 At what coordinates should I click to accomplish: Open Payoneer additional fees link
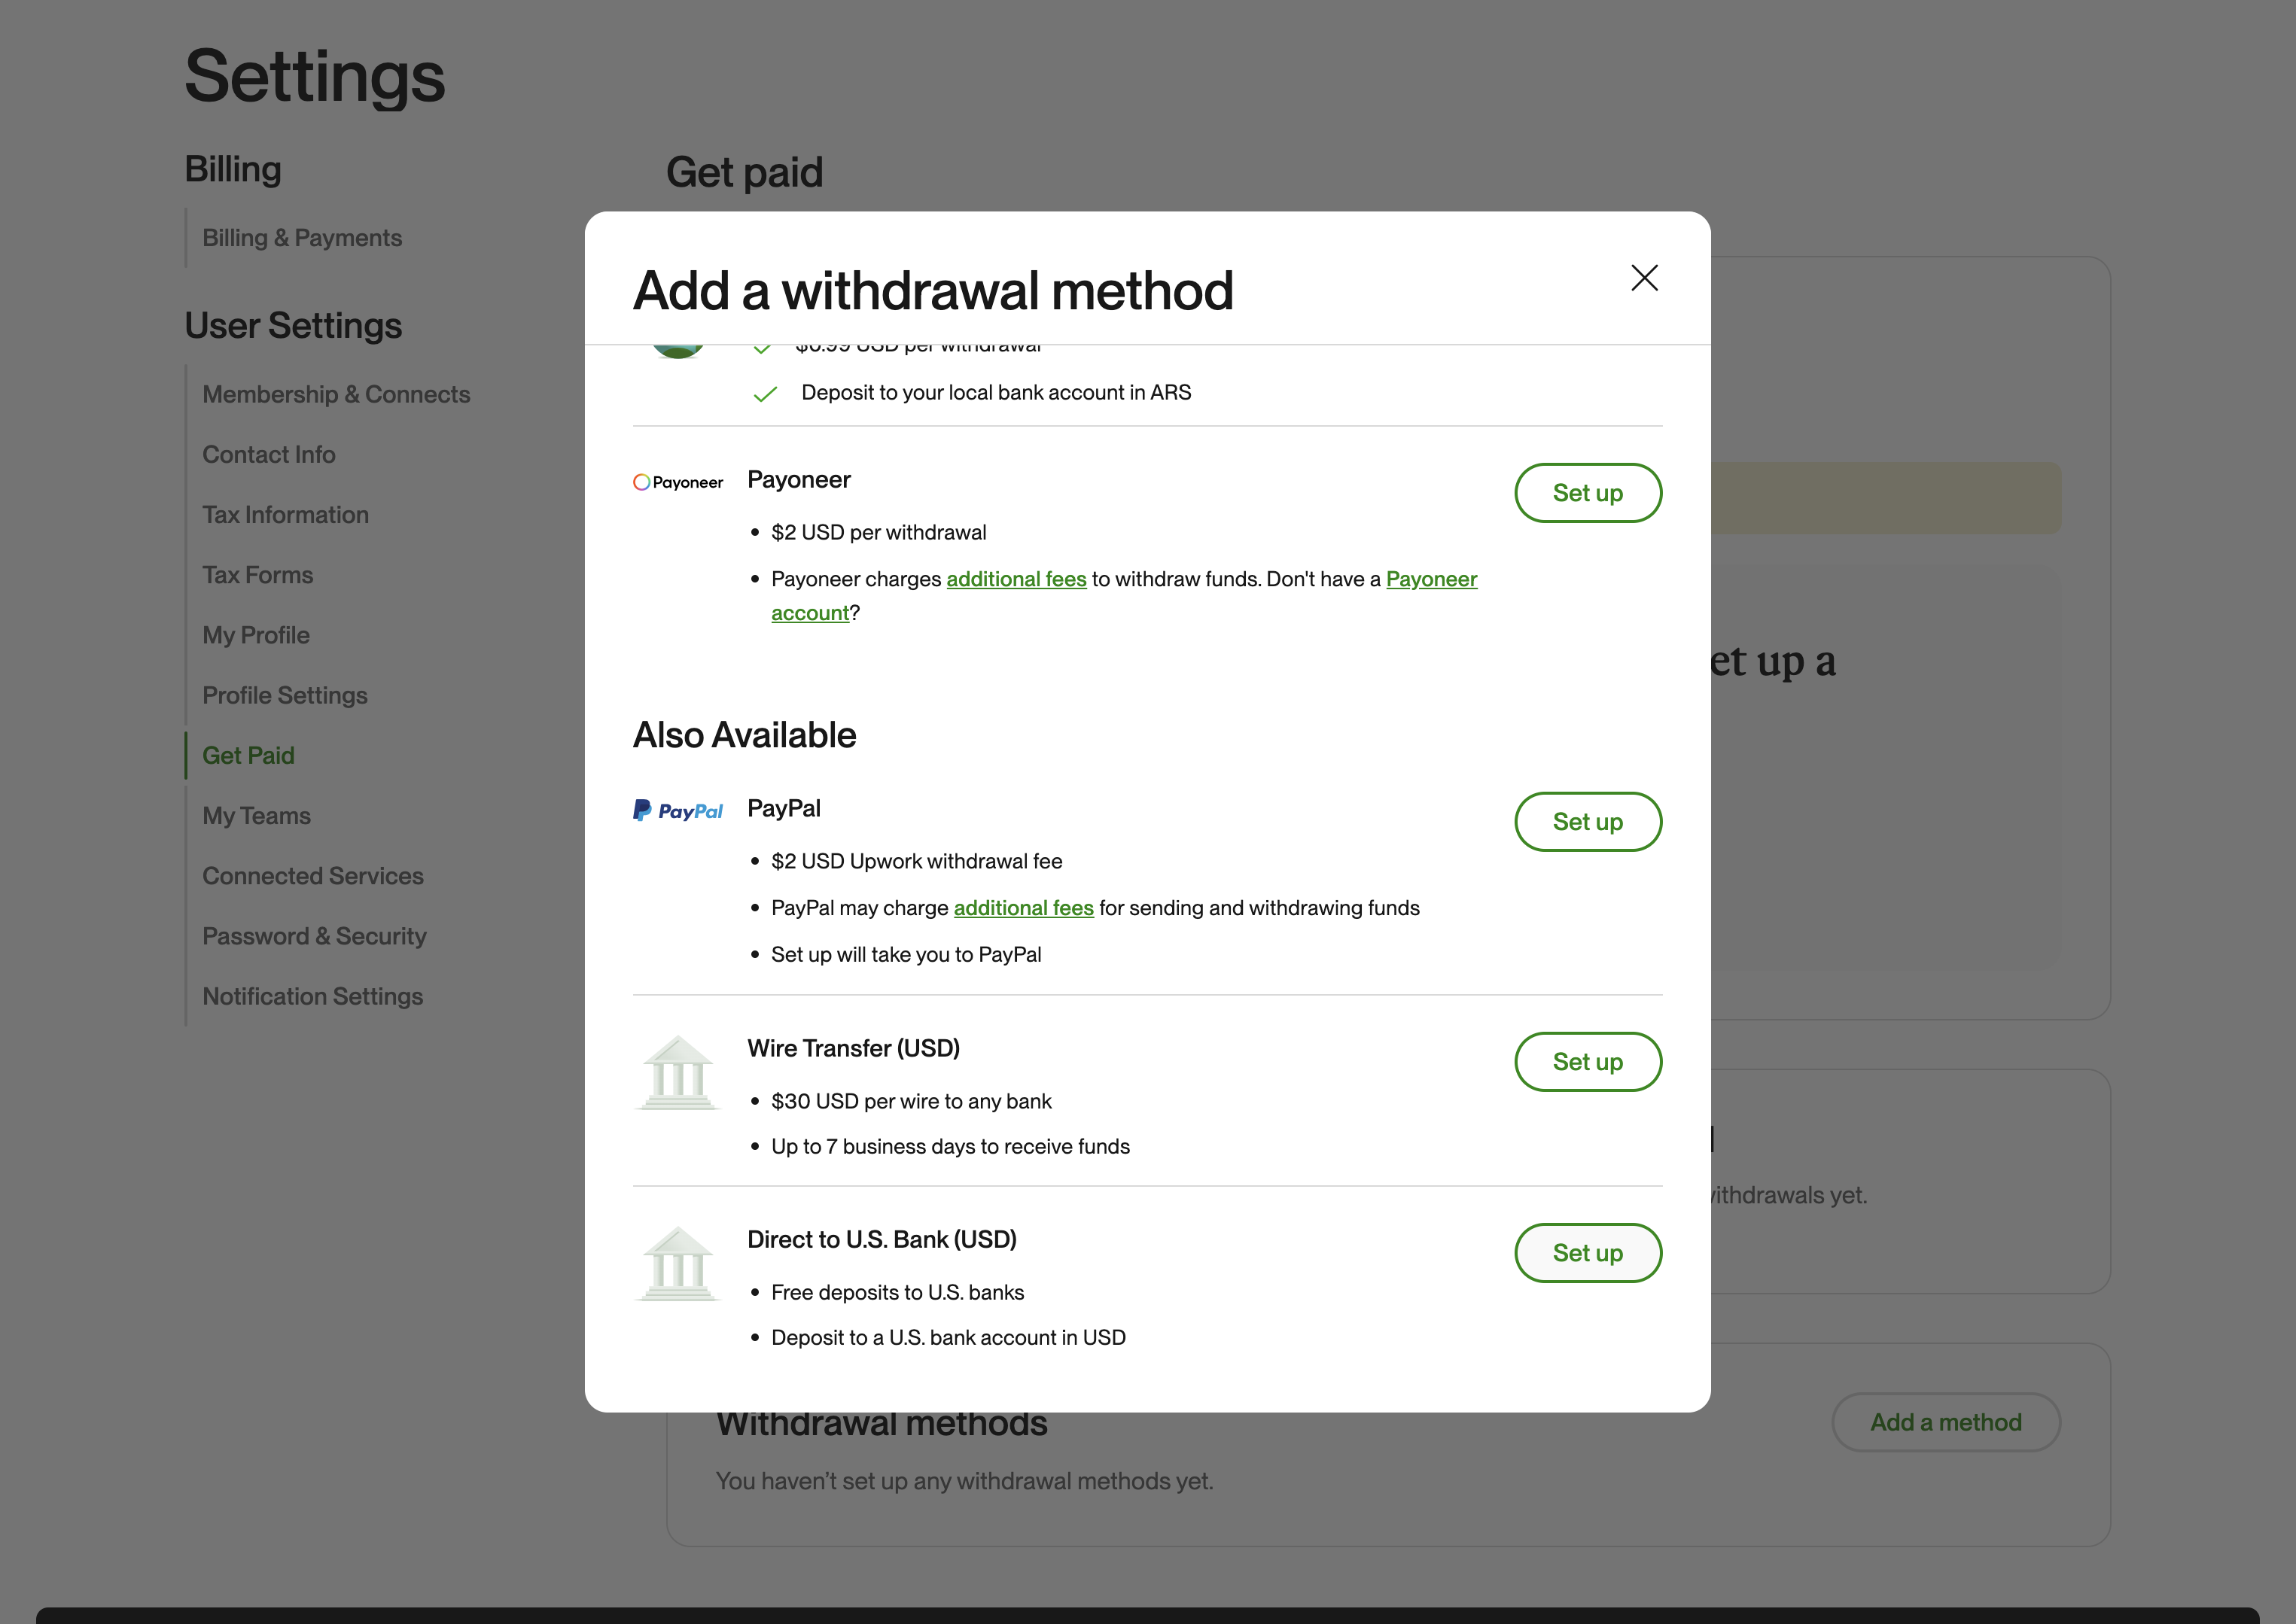1016,579
